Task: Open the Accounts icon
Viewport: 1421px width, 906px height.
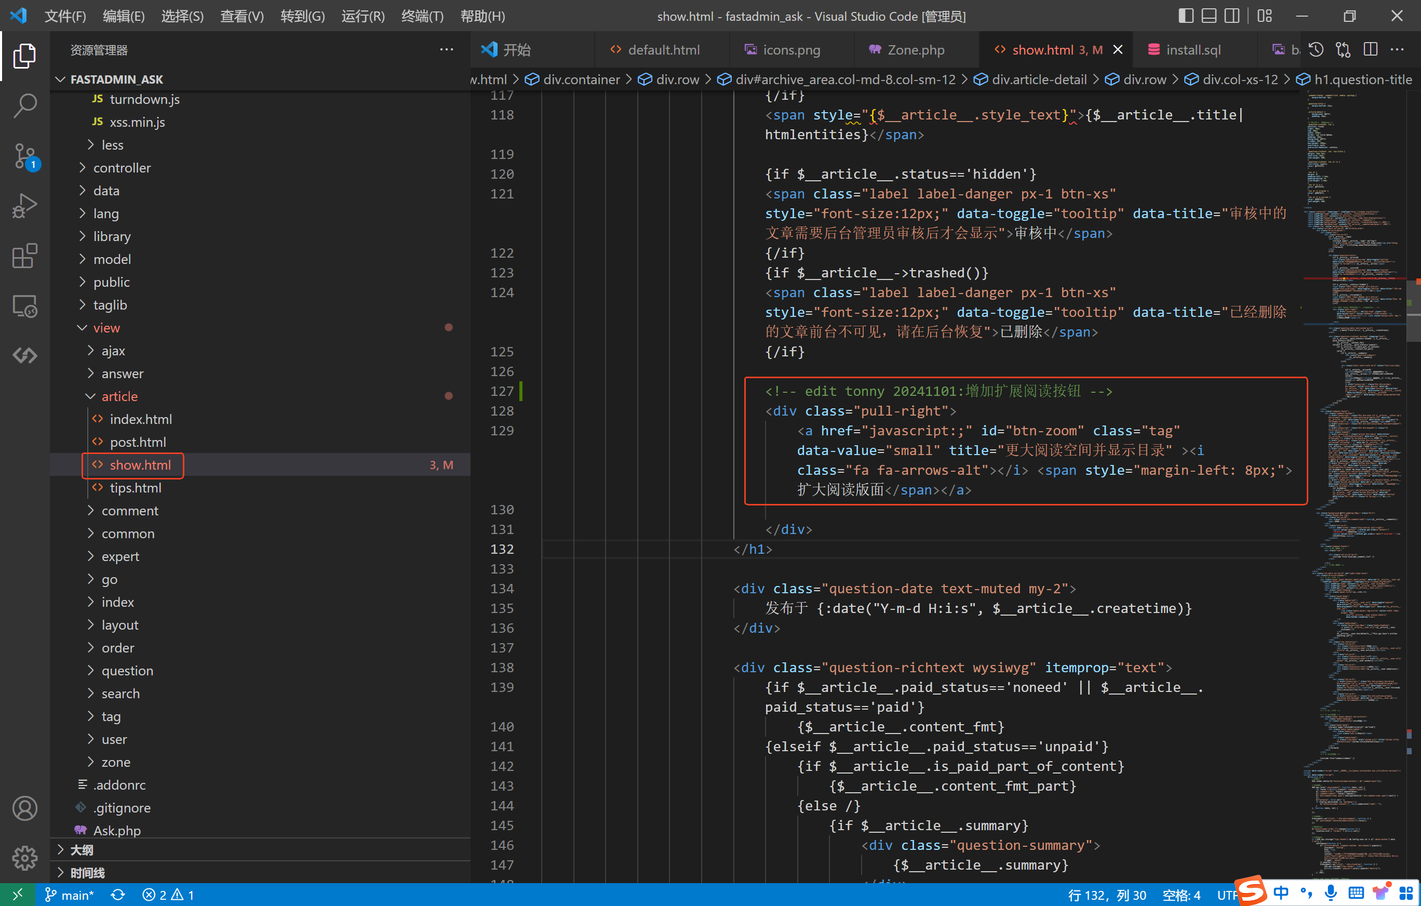Action: (24, 808)
